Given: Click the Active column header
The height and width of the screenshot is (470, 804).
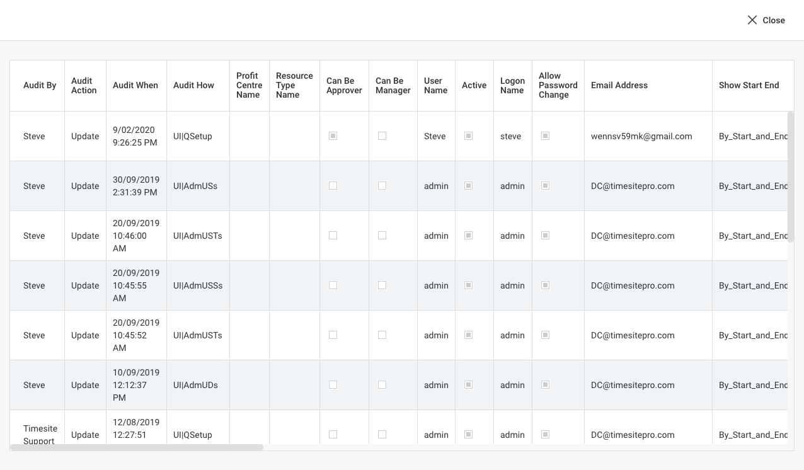Looking at the screenshot, I should tap(474, 85).
